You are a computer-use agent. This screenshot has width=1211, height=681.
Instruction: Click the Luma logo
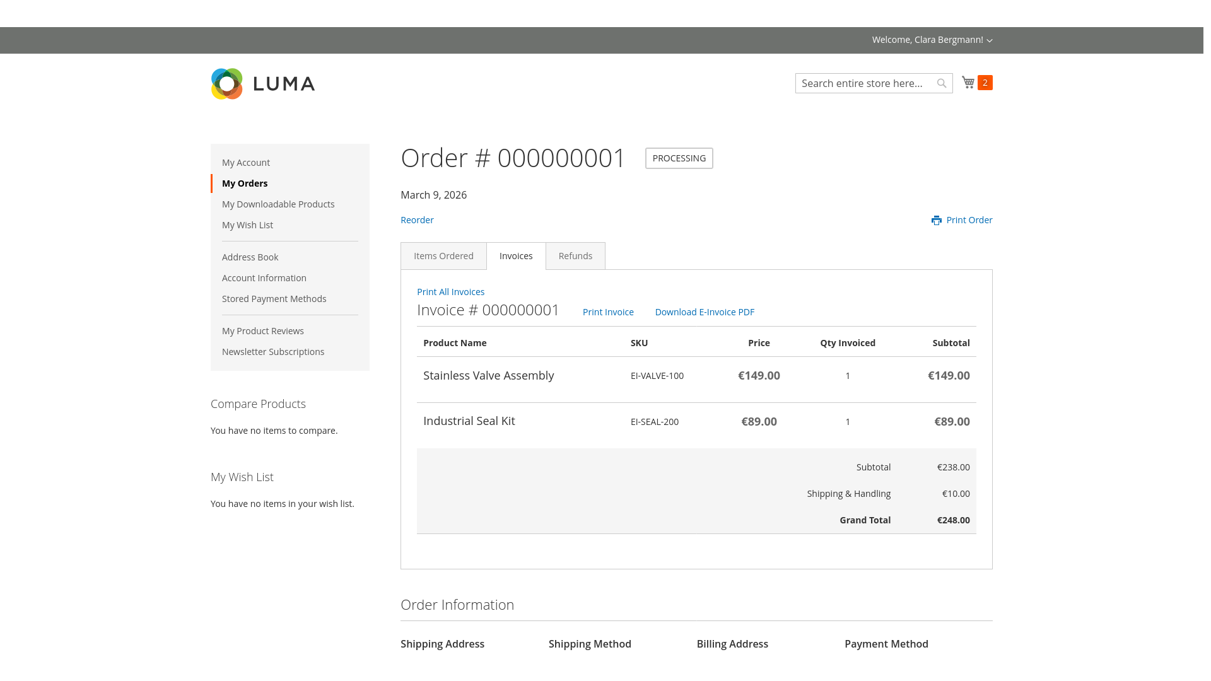pos(263,84)
